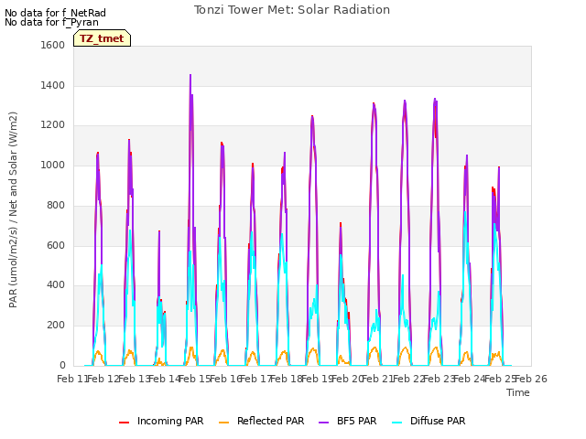Image resolution: width=586 pixels, height=439 pixels.
Task: Click the chart title Tonzi Tower Met: Solar Radiation
Action: (x=292, y=10)
